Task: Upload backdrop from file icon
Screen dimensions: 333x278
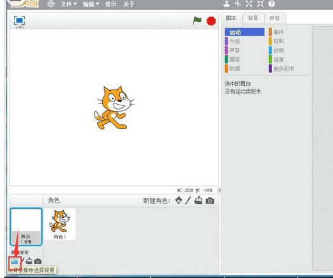Action: [x=29, y=261]
